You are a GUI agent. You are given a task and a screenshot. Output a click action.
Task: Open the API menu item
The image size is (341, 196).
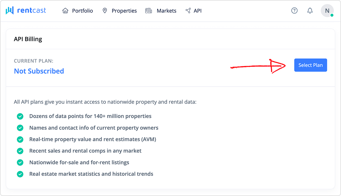click(194, 11)
